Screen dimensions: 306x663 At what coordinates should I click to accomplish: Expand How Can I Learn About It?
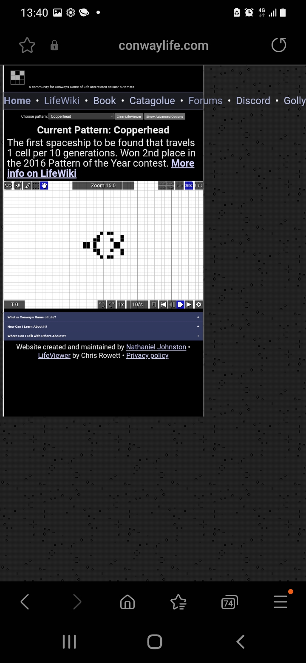[103, 326]
